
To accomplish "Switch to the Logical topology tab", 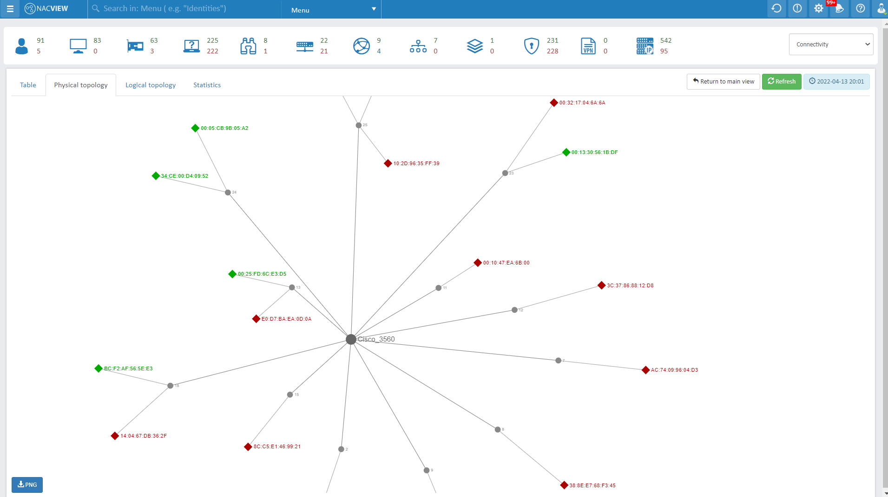I will (150, 84).
